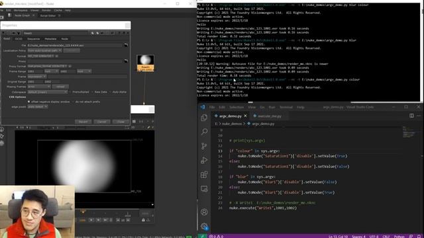The image size is (424, 238).
Task: Open the Terminal menu in VS Code
Action: (286, 107)
